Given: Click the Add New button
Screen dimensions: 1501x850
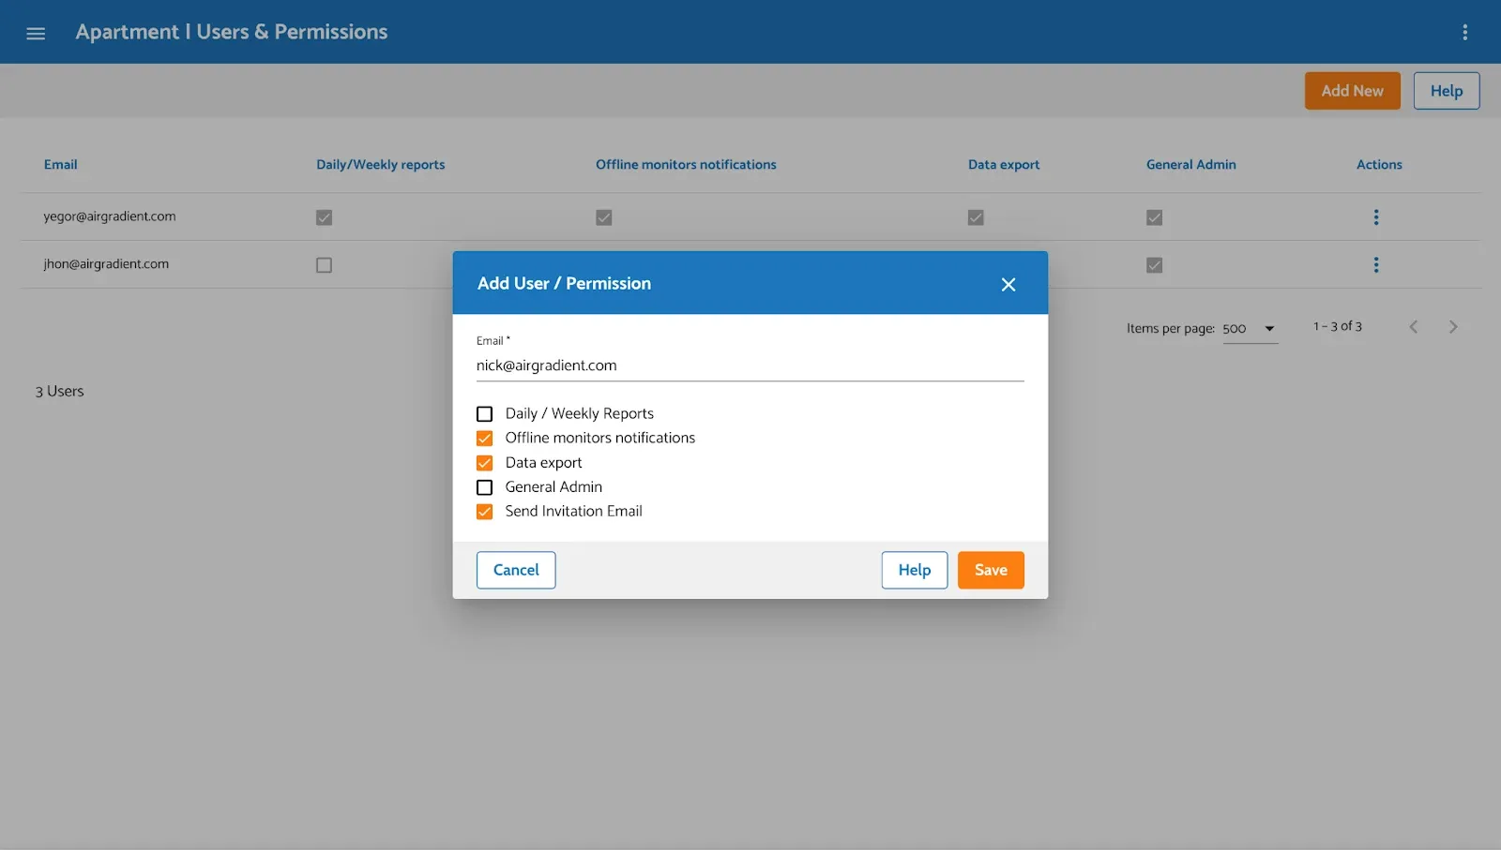Looking at the screenshot, I should click(x=1352, y=90).
